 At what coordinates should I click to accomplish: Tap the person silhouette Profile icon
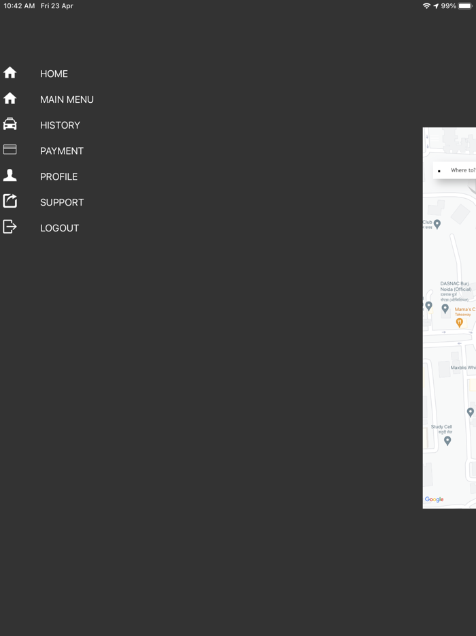(10, 176)
